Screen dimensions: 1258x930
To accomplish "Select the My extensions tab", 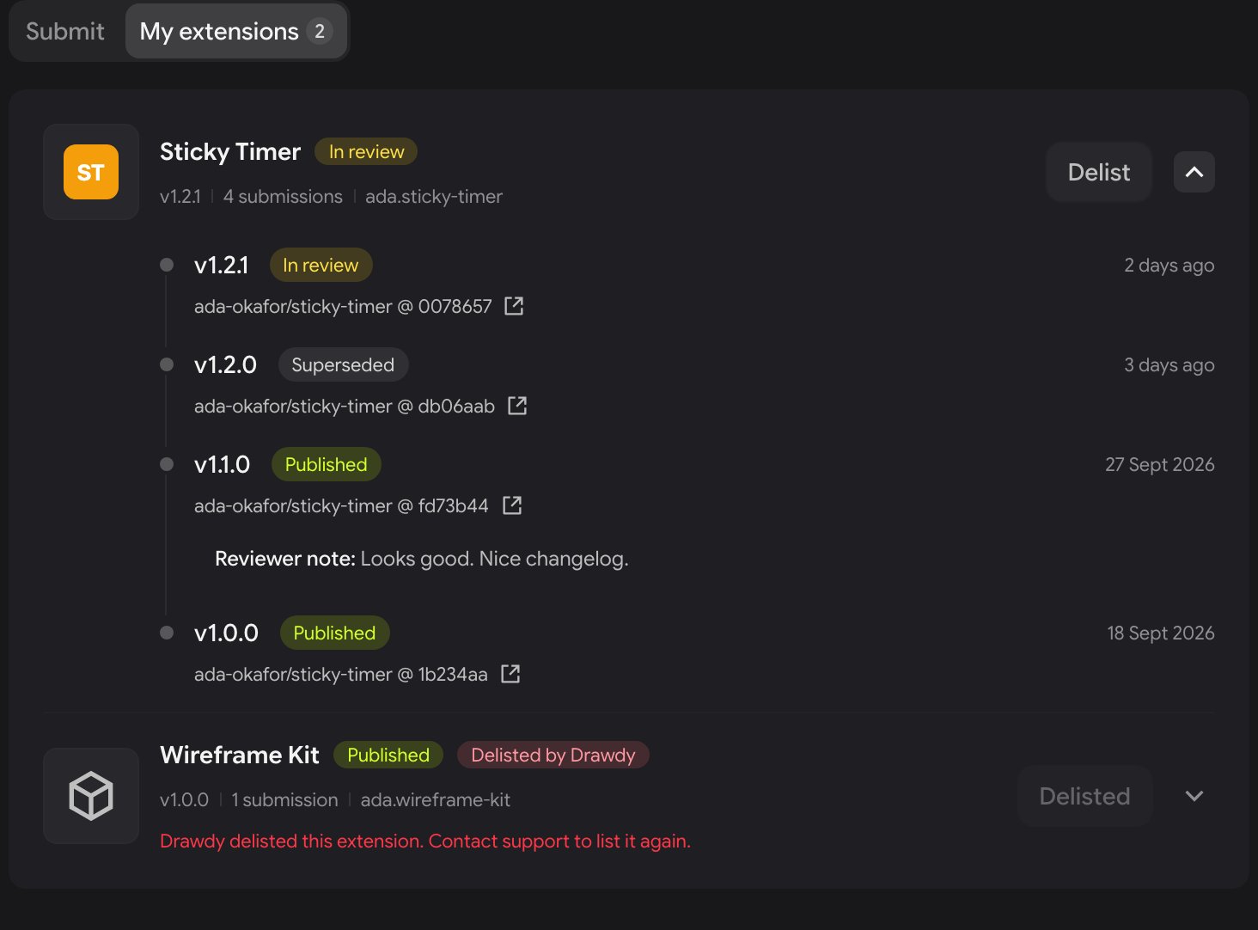I will coord(236,31).
